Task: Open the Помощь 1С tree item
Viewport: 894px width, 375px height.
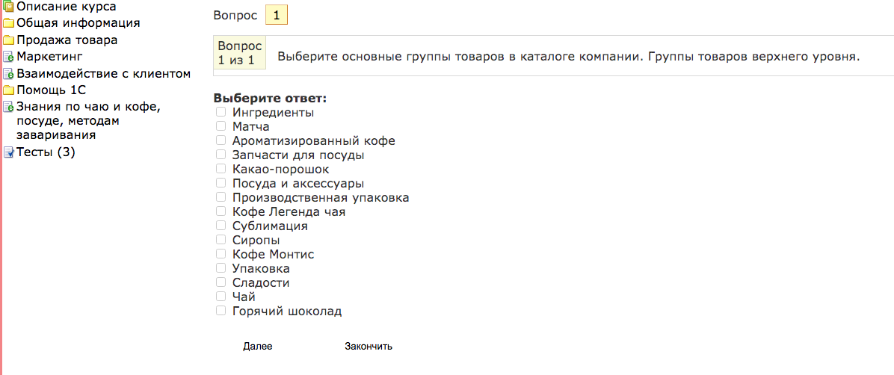Action: tap(52, 90)
